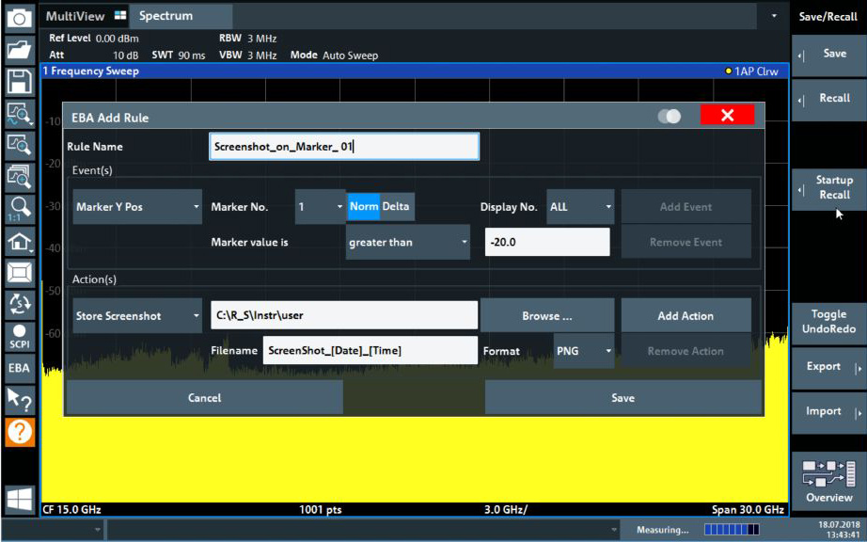Select the Norm marker type

[x=363, y=207]
